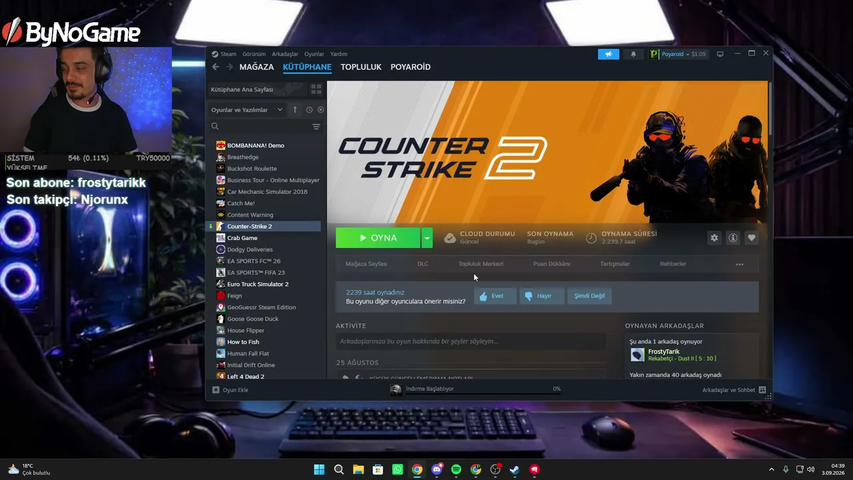853x480 pixels.
Task: Open Steam announcements megaphone button
Action: point(608,54)
